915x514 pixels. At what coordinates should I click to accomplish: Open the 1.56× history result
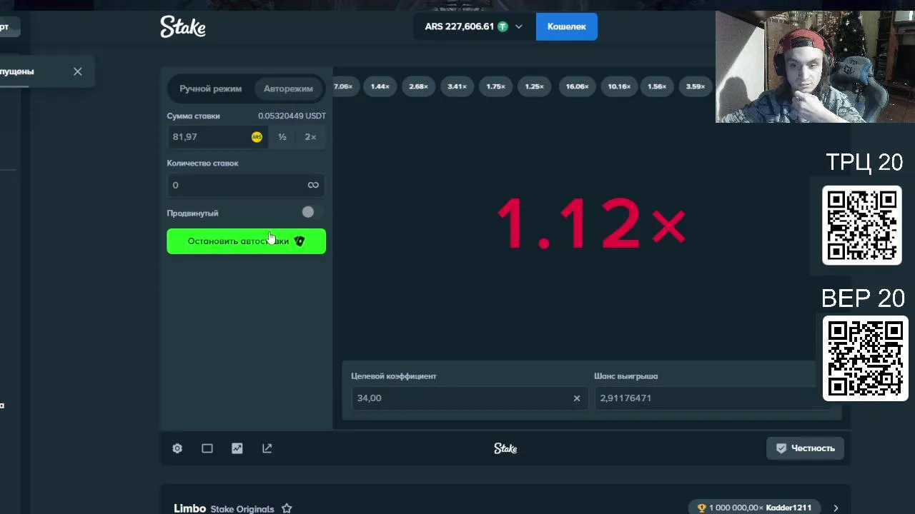(657, 86)
